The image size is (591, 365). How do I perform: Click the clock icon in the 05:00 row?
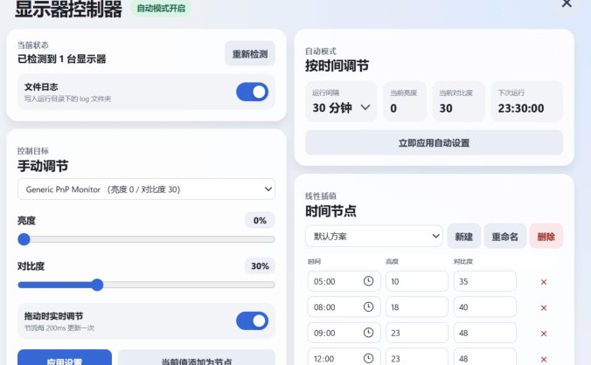[368, 281]
